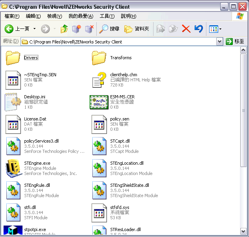Open the Back history dropdown arrow
Viewport: 249px width, 237px height.
click(34, 29)
